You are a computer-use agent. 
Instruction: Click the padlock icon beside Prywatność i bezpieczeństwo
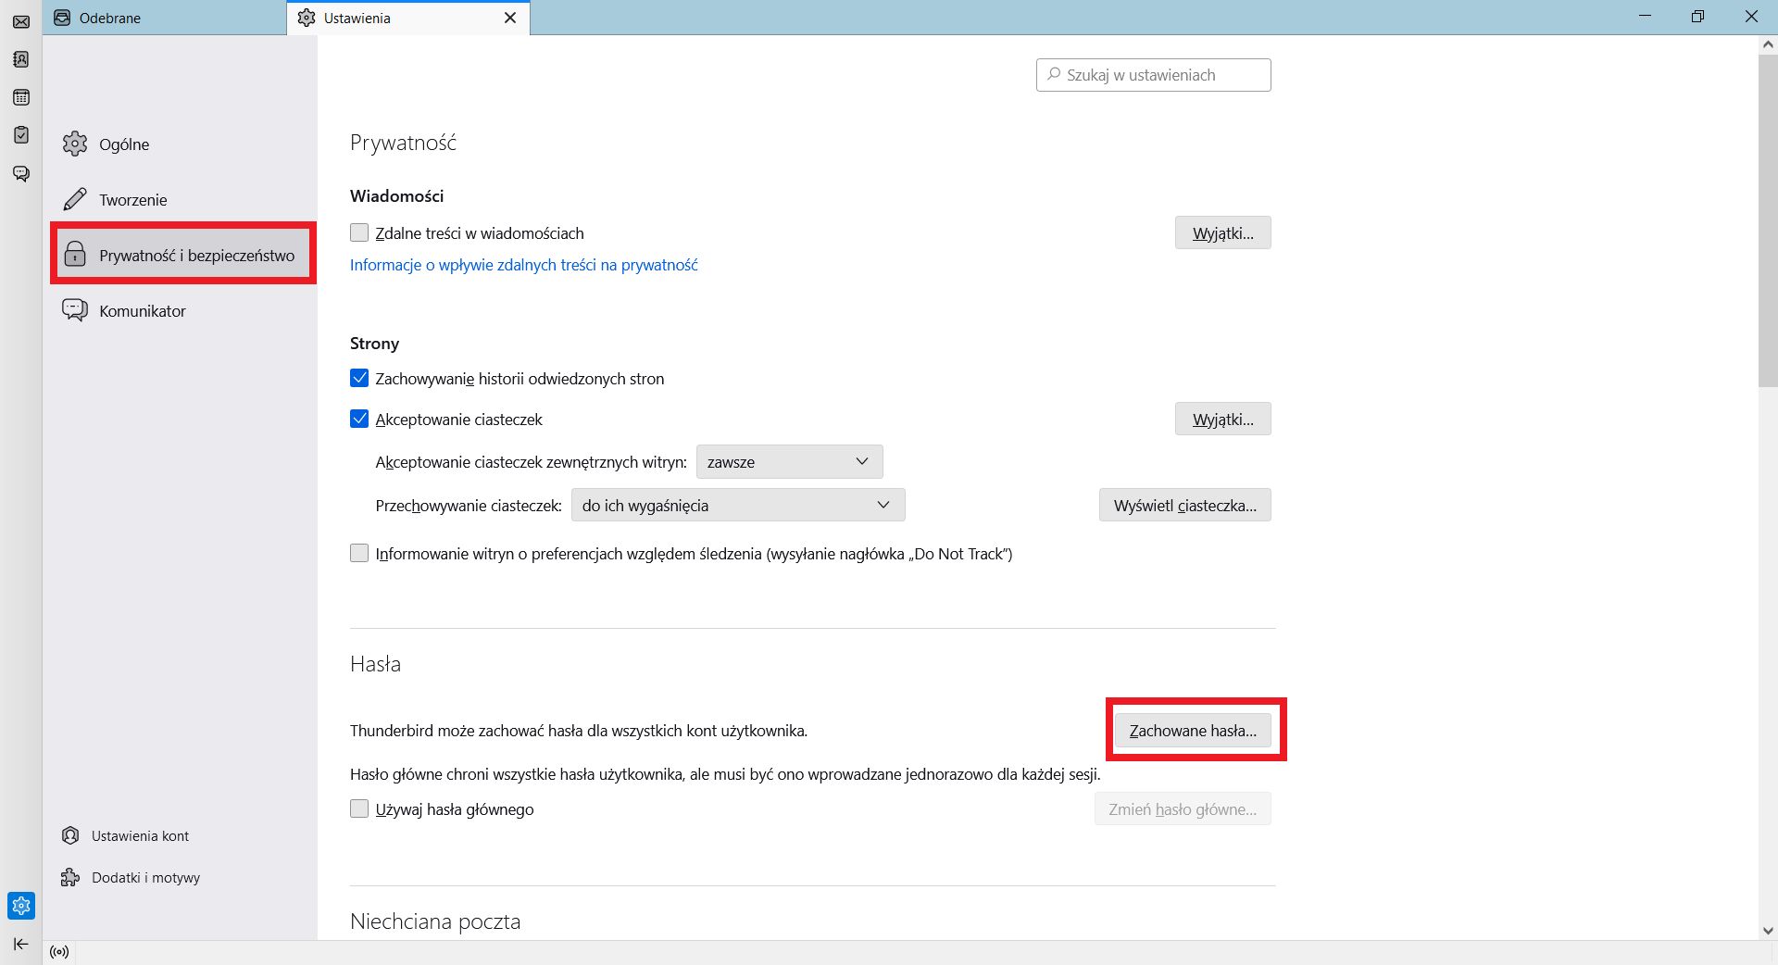point(75,255)
